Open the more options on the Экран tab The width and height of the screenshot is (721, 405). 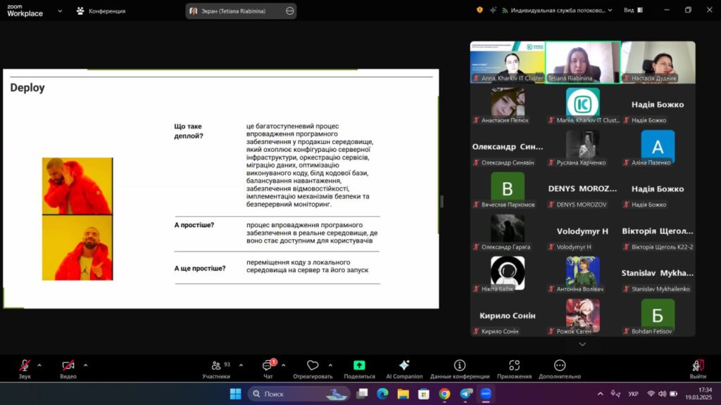point(289,11)
